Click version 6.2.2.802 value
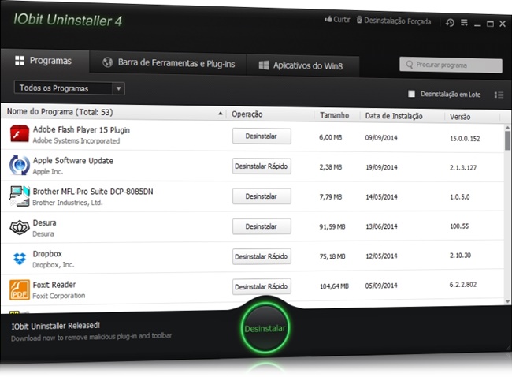The image size is (512, 377). coord(463,285)
